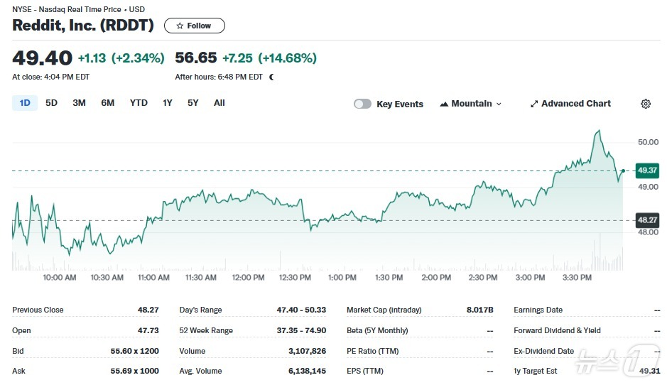Click the At close: 4:04 PM EDT text
The image size is (667, 385).
tap(50, 77)
